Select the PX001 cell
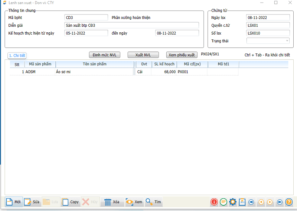The height and width of the screenshot is (211, 297). point(192,72)
